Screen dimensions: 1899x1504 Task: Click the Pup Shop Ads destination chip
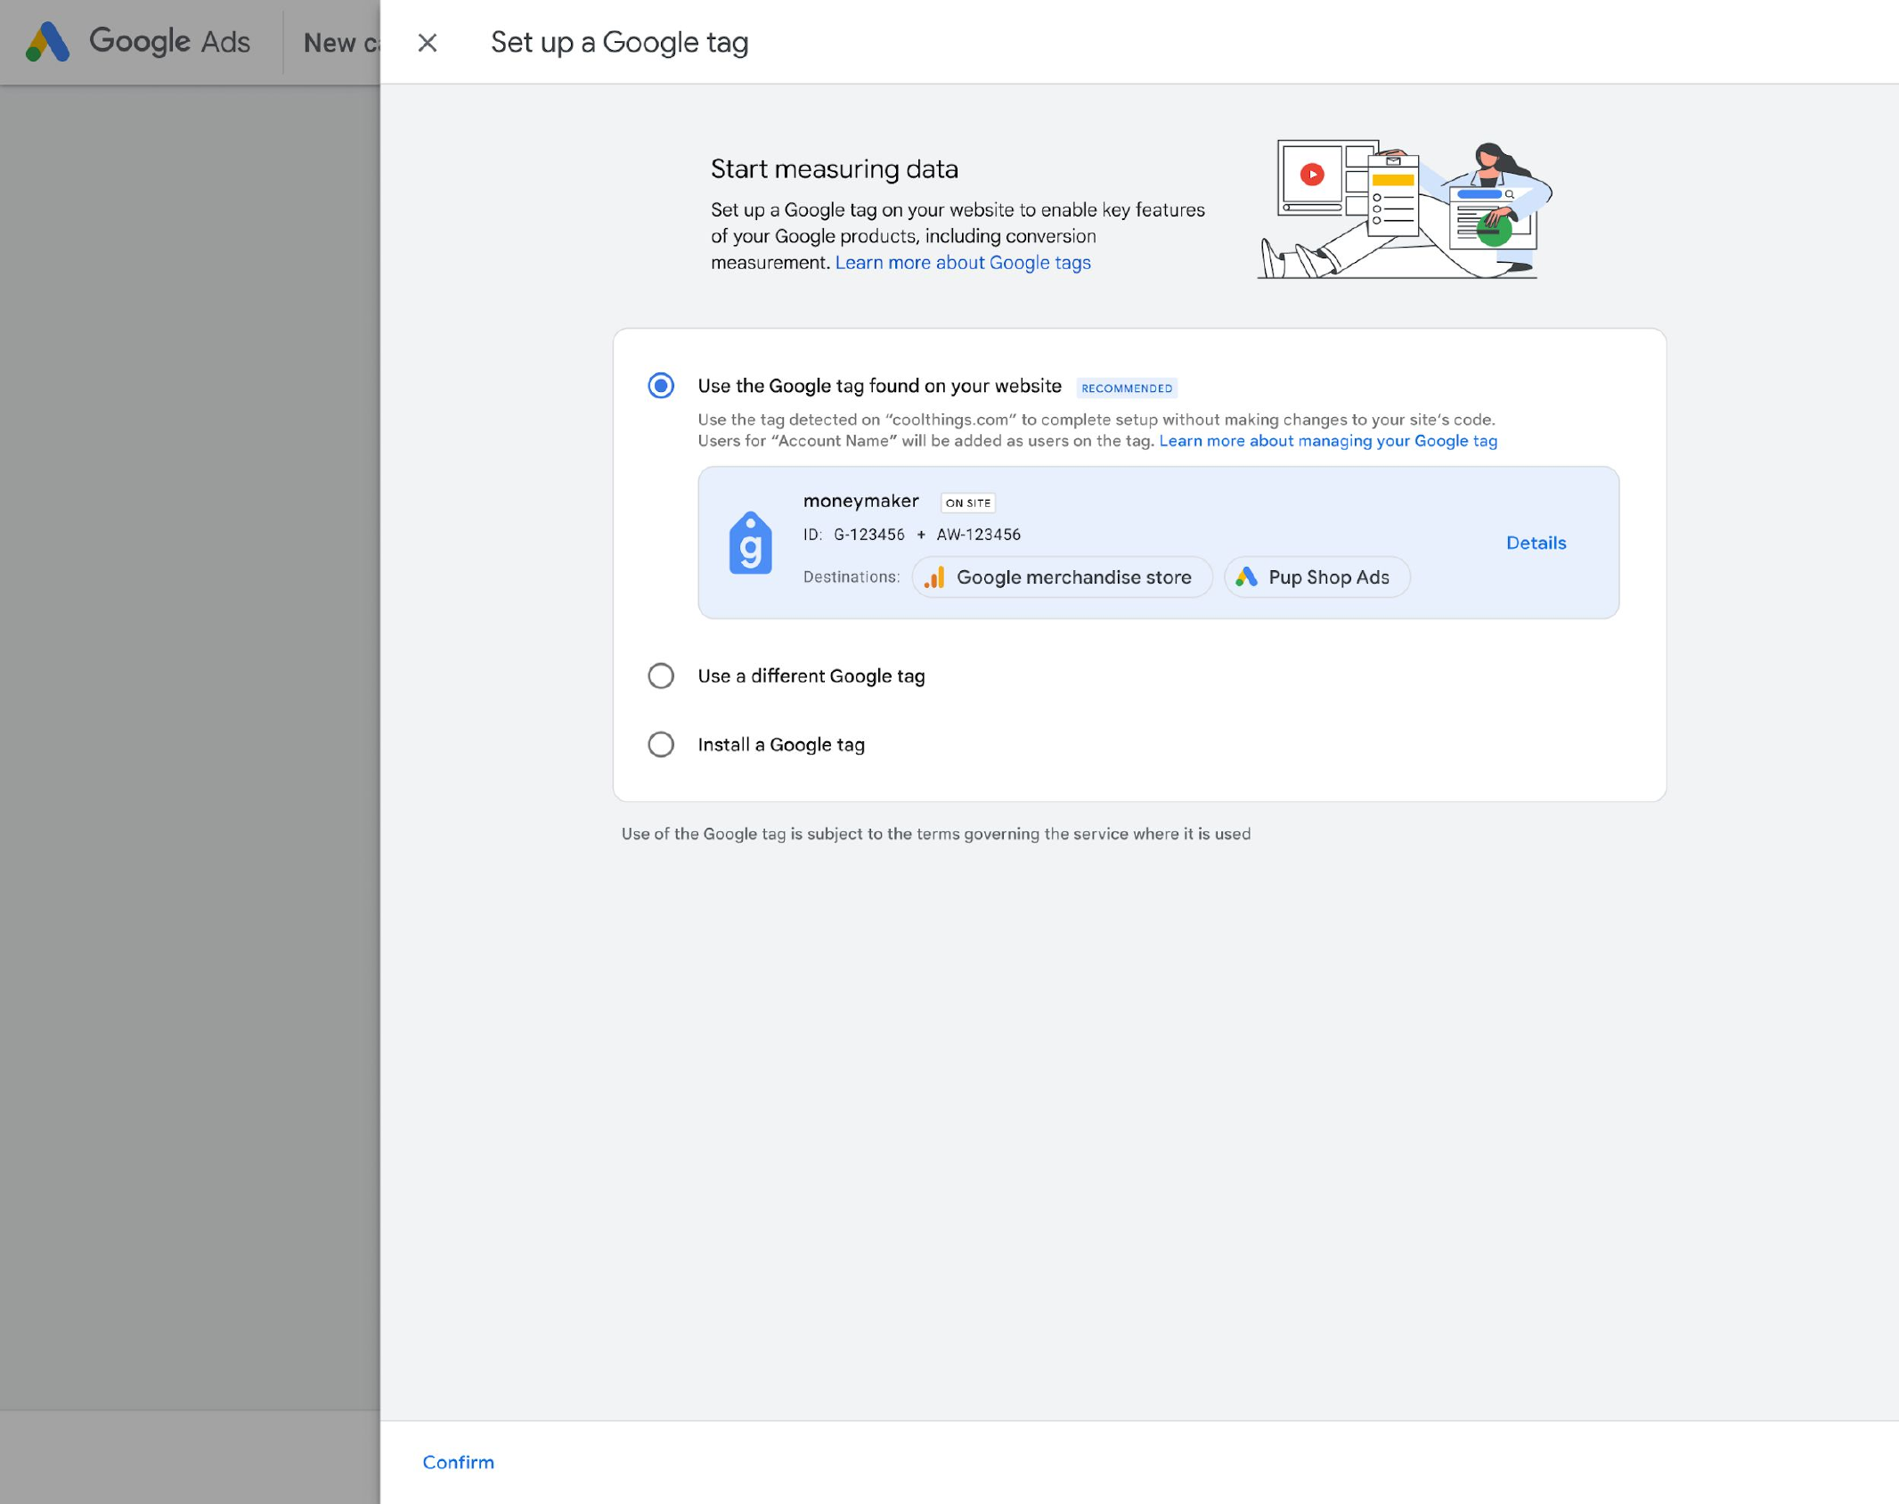1317,577
